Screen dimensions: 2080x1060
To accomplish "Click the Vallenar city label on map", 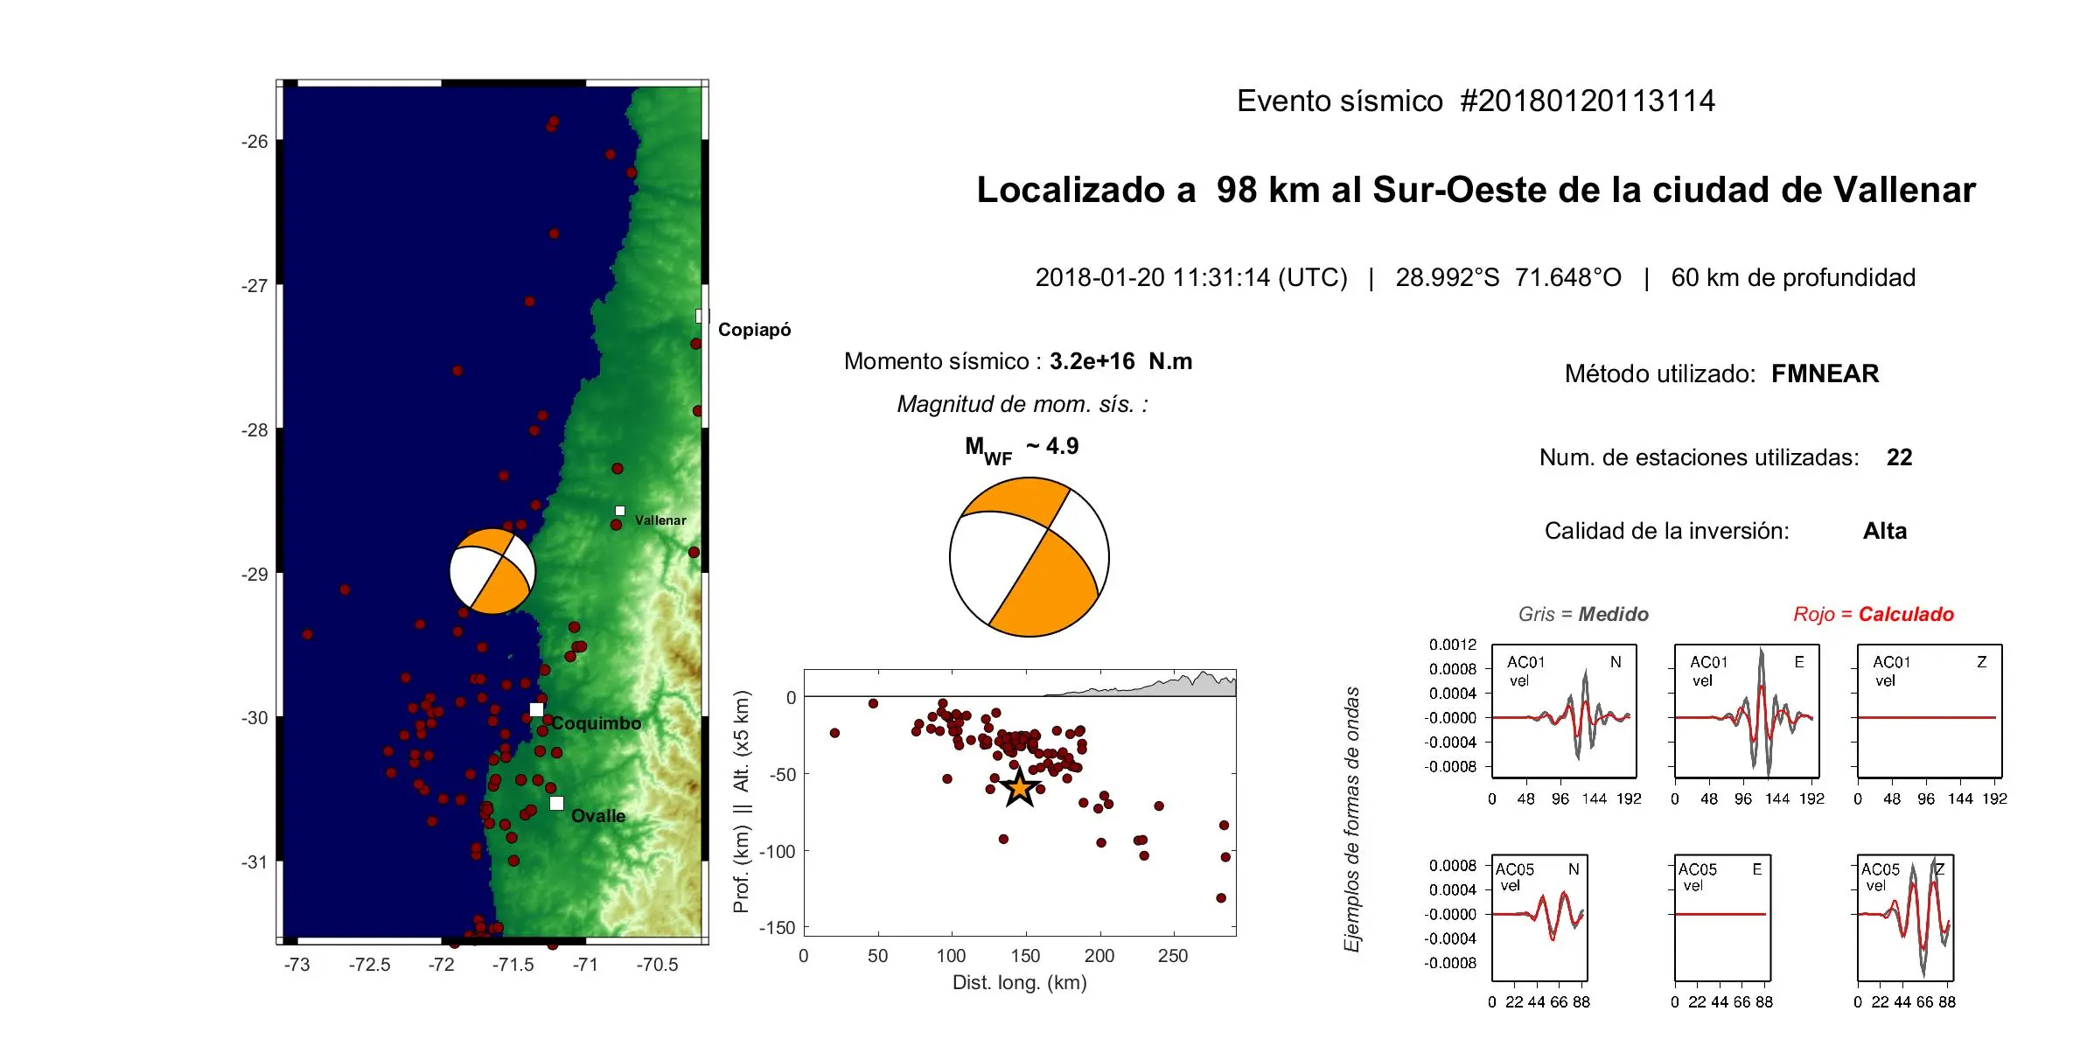I will tap(660, 520).
